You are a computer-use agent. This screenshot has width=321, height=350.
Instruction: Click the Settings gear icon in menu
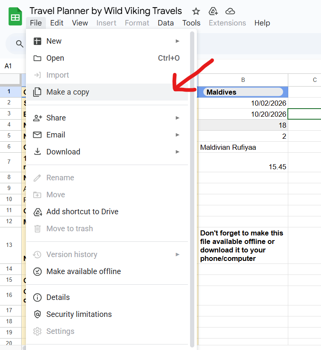coord(37,331)
